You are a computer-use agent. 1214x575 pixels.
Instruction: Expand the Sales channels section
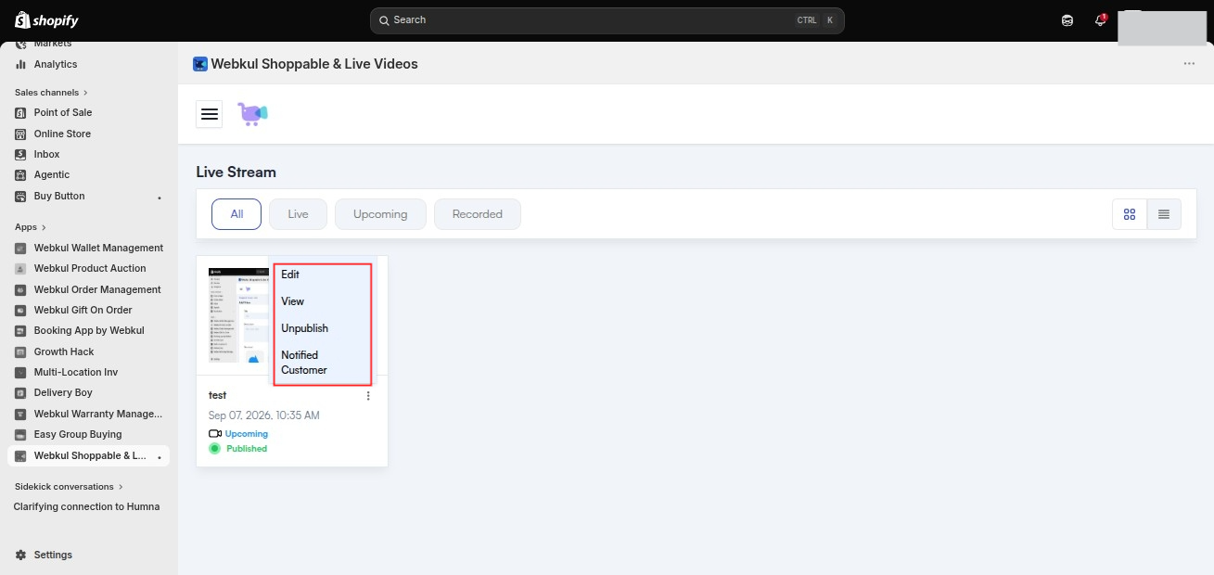(x=51, y=93)
